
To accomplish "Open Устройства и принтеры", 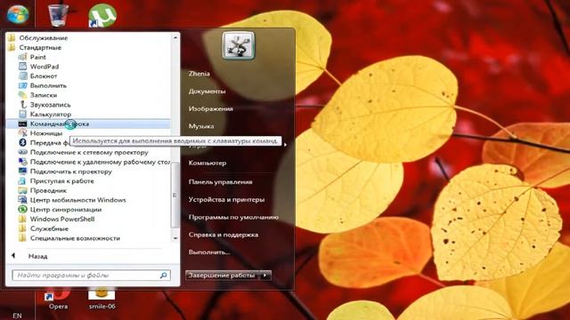I will [x=226, y=199].
